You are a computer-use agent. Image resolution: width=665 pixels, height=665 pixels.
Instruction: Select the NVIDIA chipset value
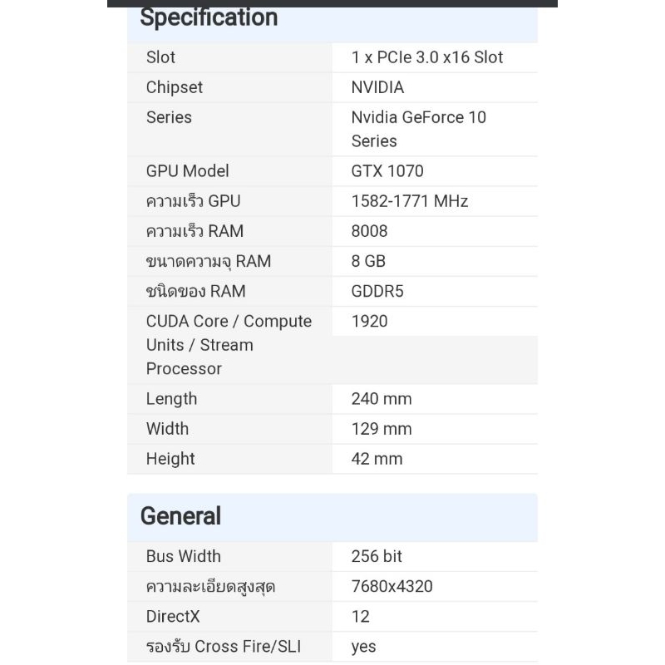[x=377, y=87]
